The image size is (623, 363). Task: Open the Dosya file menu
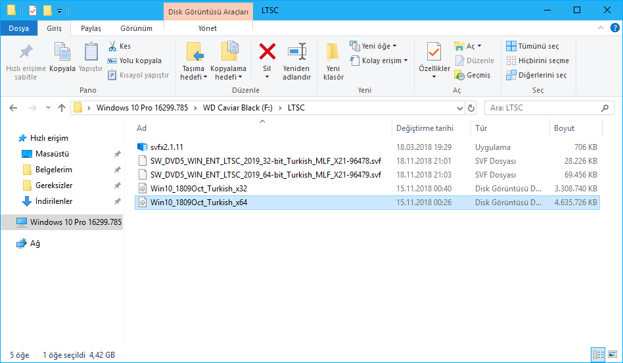pos(18,28)
